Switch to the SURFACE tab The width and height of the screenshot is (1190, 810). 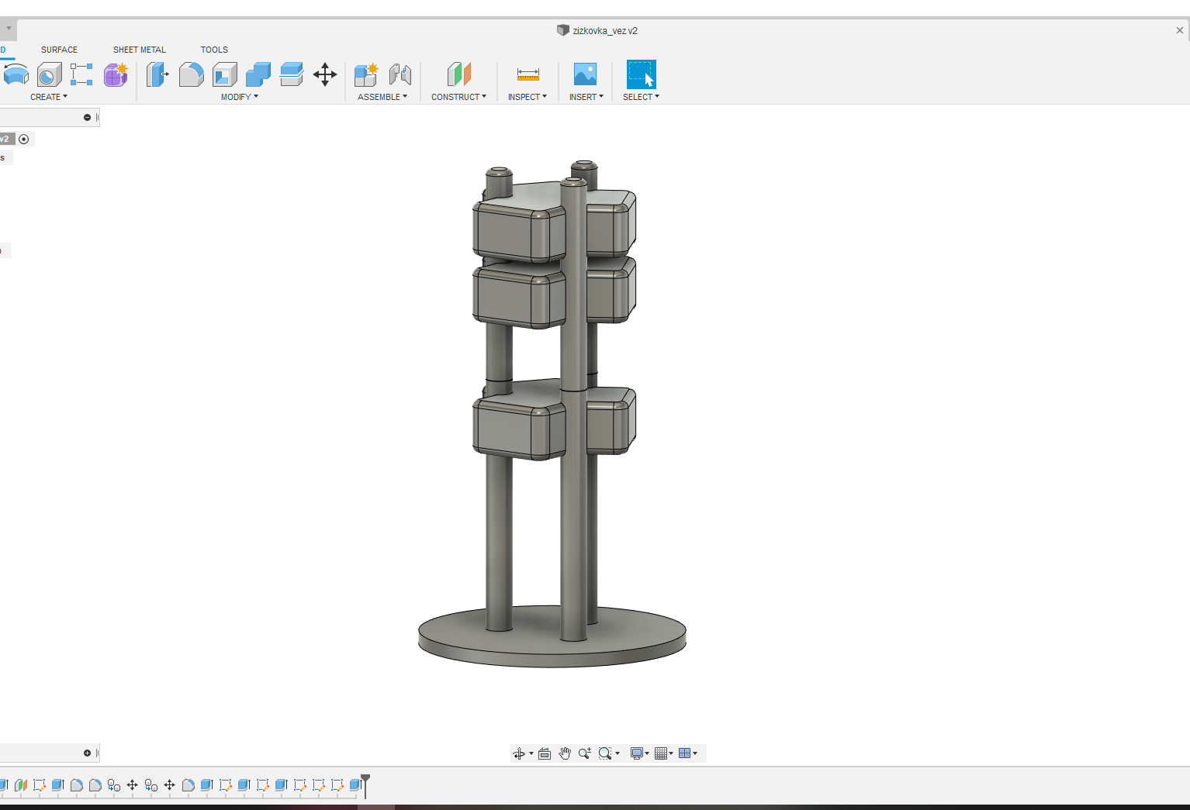tap(59, 50)
